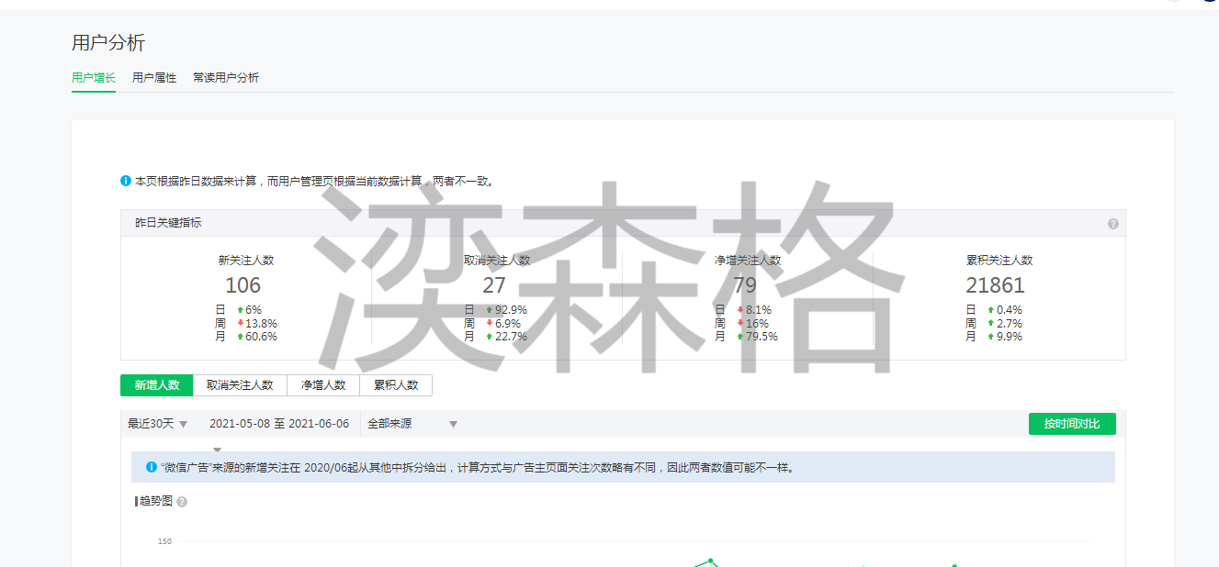
Task: Click the blue info icon before 本页根据昨日数据
Action: coord(126,182)
